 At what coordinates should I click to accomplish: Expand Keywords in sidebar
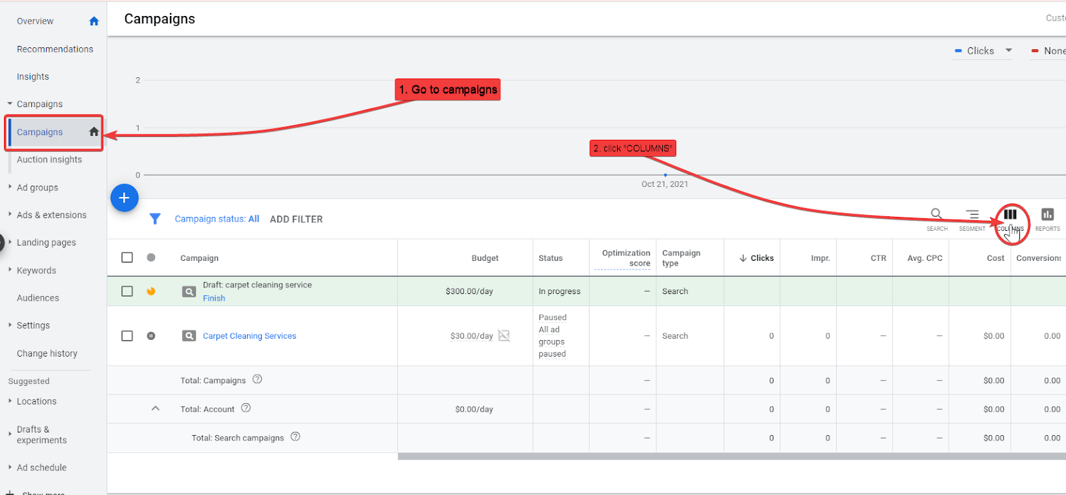coord(10,270)
